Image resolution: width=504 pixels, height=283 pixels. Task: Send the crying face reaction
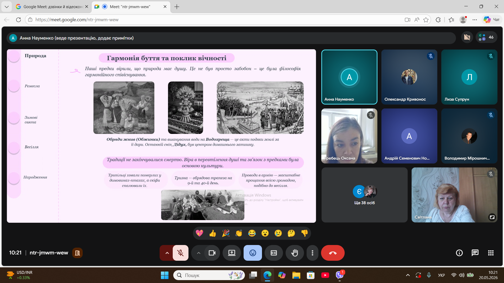coord(278,233)
